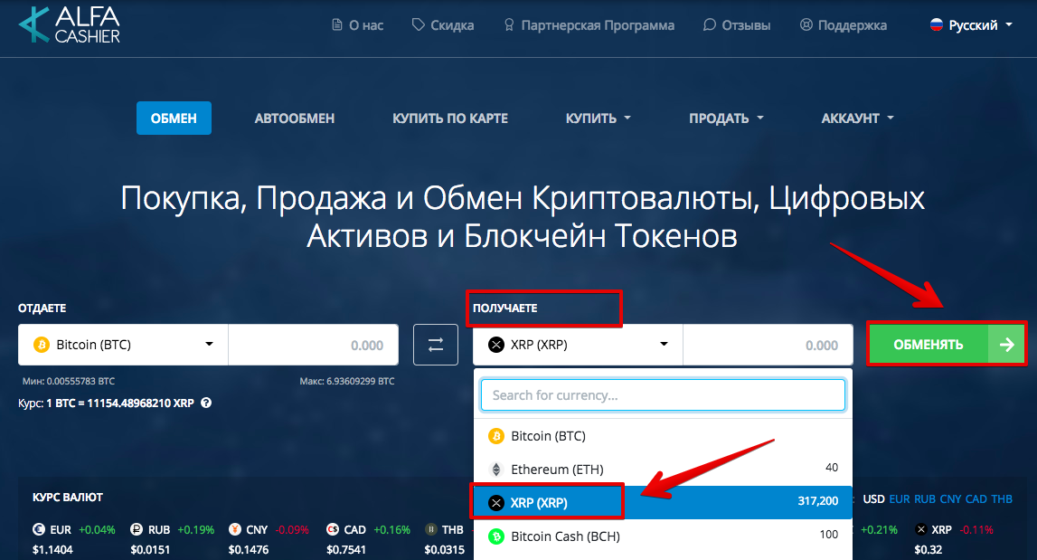
Task: Open the XRP (XRP) receive-currency dropdown
Action: point(578,344)
